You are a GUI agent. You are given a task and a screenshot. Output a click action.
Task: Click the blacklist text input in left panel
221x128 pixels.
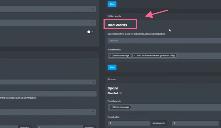click(x=48, y=94)
